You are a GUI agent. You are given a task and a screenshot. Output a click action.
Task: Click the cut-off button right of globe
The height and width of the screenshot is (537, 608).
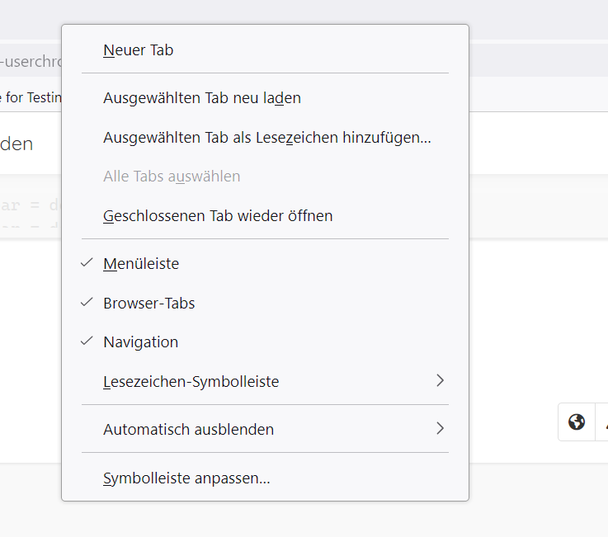point(602,422)
